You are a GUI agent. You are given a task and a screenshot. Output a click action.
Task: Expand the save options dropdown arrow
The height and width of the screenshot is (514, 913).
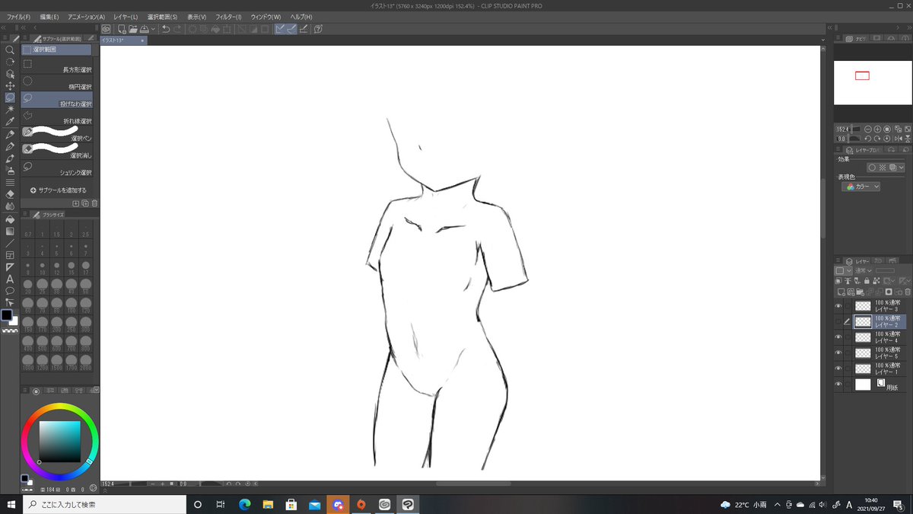pyautogui.click(x=154, y=29)
